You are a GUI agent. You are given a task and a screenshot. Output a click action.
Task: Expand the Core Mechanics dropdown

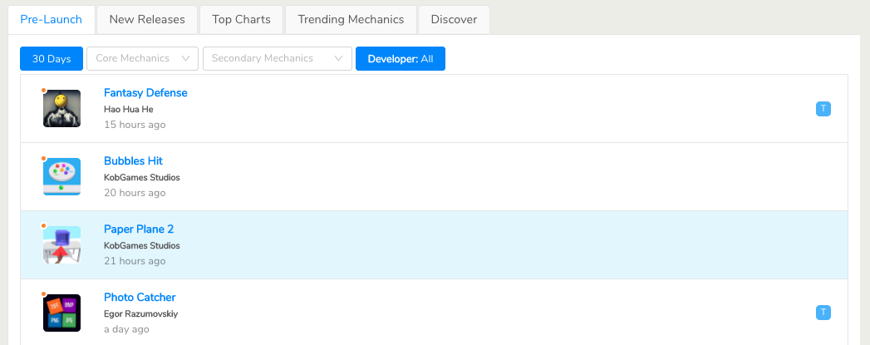pyautogui.click(x=143, y=59)
